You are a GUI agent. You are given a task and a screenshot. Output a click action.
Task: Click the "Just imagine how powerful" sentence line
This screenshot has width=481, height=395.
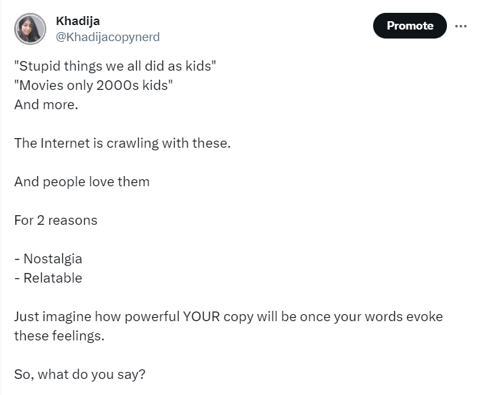click(x=229, y=317)
